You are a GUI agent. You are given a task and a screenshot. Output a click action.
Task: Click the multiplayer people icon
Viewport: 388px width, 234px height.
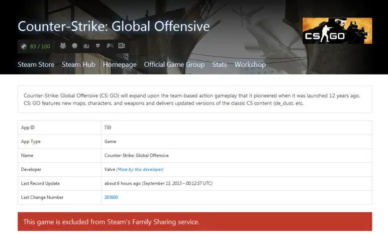tap(63, 46)
